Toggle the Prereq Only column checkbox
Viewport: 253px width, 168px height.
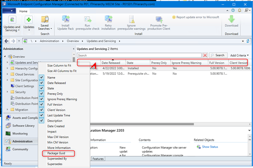coord(41,94)
